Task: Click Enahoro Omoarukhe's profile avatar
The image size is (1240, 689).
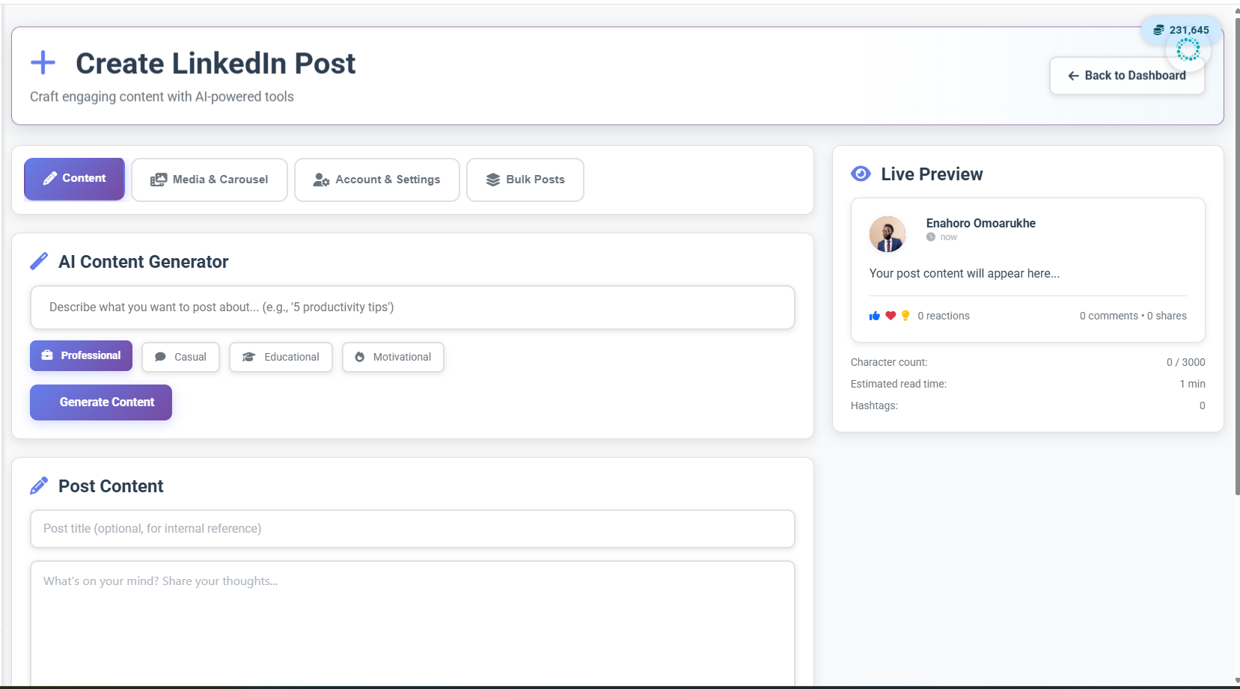Action: click(887, 233)
